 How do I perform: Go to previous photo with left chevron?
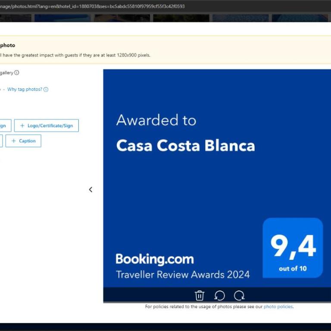(91, 190)
